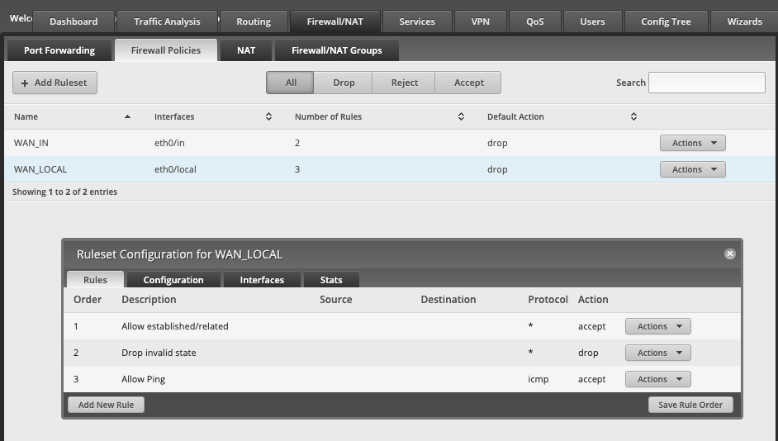Open Actions dropdown for WAN_IN ruleset
Screen dimensions: 778x441
click(x=693, y=143)
